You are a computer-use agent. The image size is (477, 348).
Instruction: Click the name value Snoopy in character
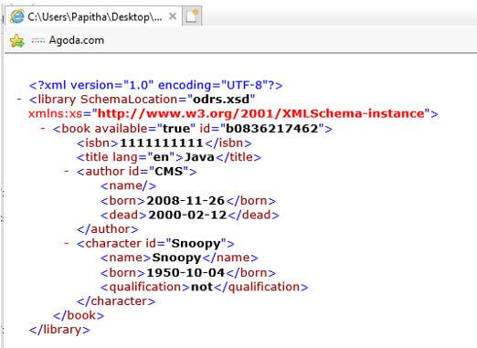[176, 258]
